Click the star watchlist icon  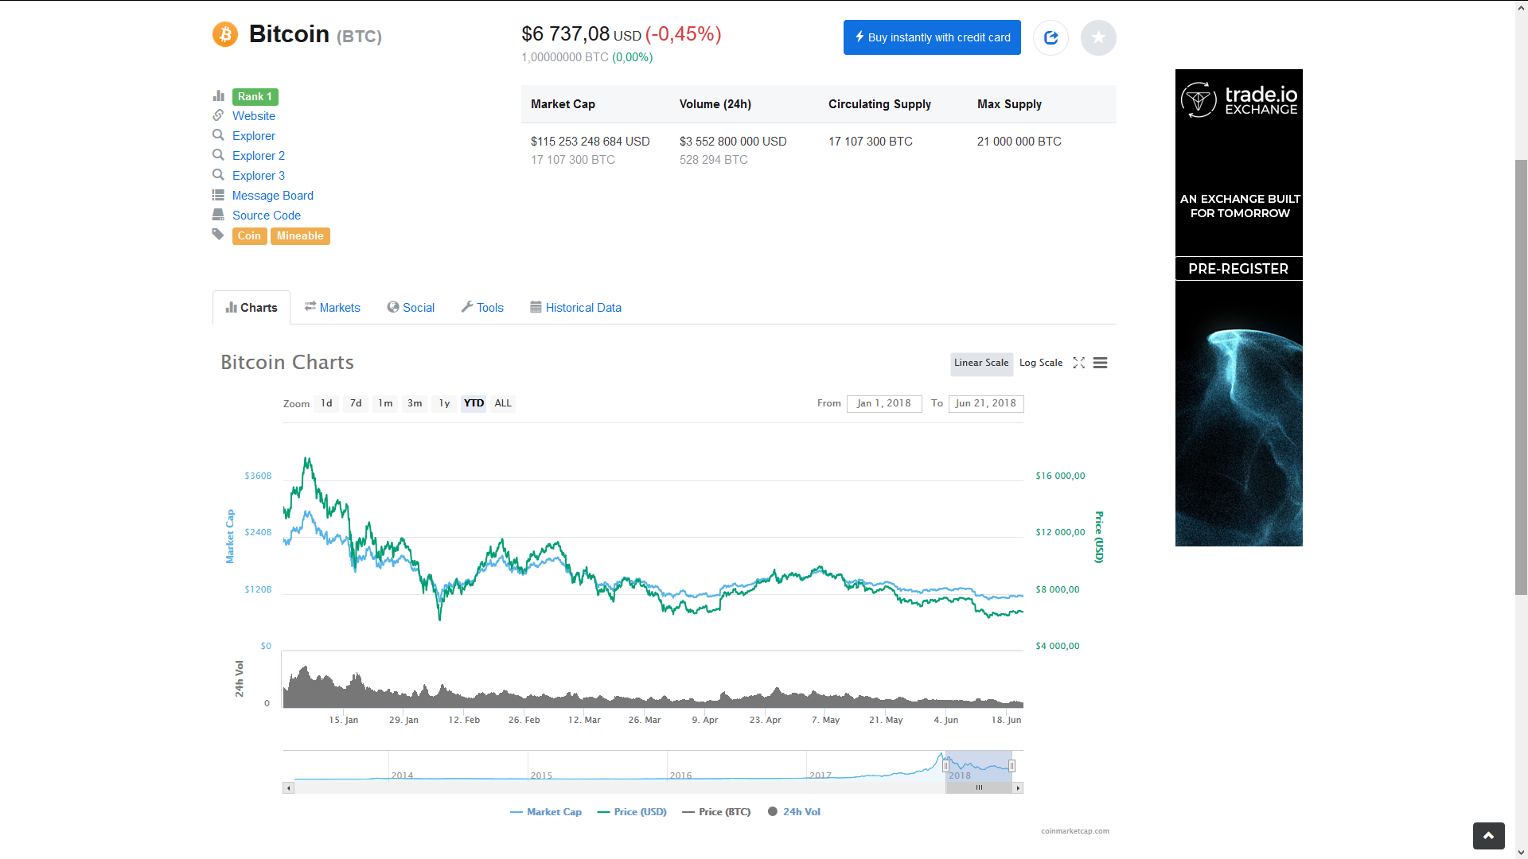(x=1098, y=37)
